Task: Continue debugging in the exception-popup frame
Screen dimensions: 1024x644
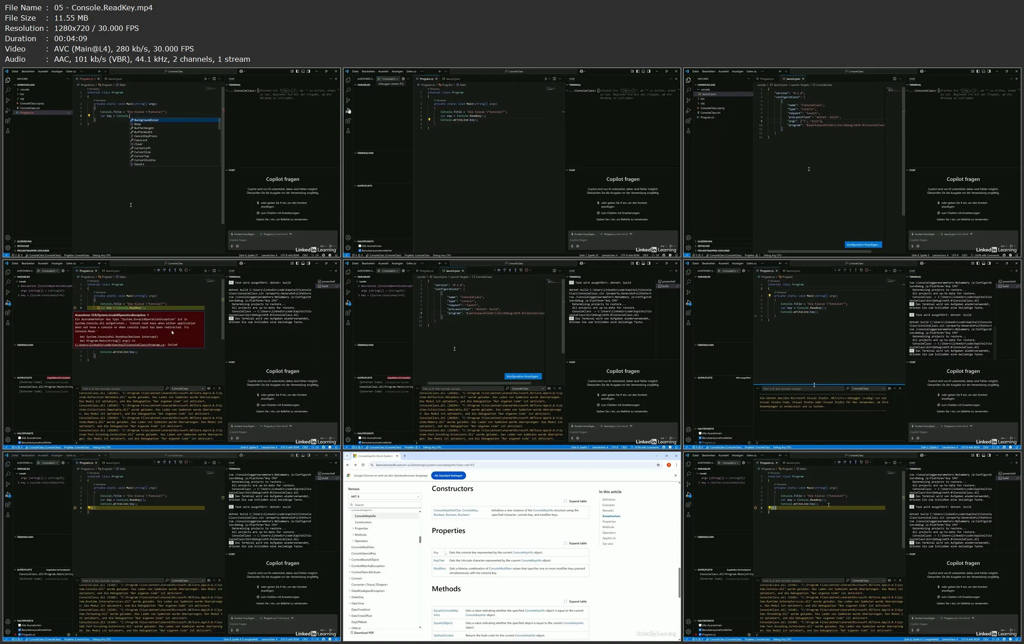Action: [x=159, y=270]
